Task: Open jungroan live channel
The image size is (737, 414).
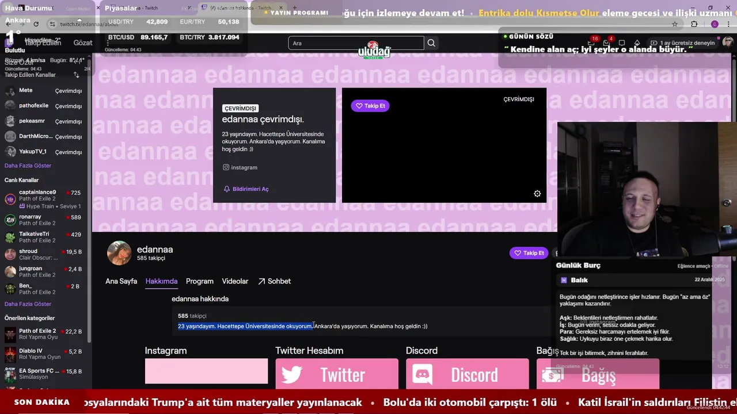Action: [x=45, y=271]
